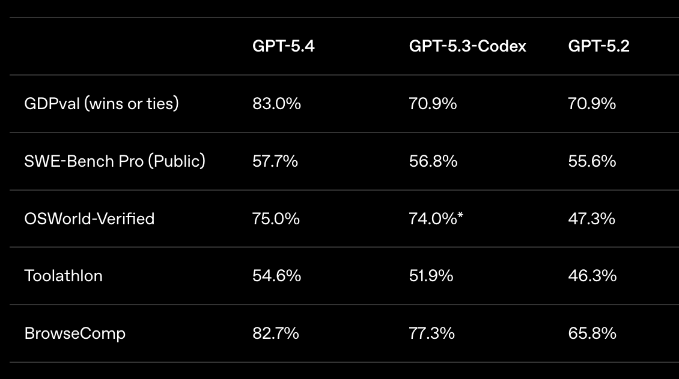
Task: Click the Toolathlon row label
Action: click(x=64, y=276)
